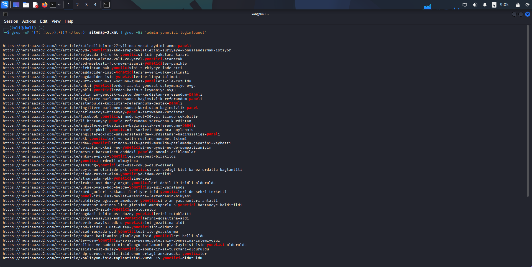This screenshot has height=267, width=532.
Task: Click the putinnin-genclik-orgutunden URL line
Action: click(103, 95)
